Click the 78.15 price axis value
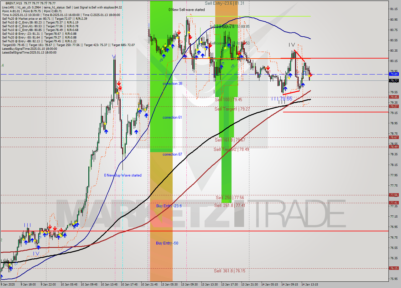Viewport: 401px width, 288px height. [x=394, y=164]
